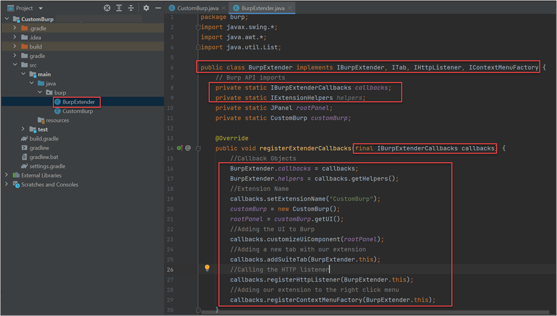The height and width of the screenshot is (316, 557).
Task: Click the Collapse All icon in Project panel
Action: click(132, 8)
